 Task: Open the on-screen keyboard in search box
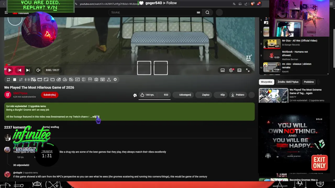(198, 12)
